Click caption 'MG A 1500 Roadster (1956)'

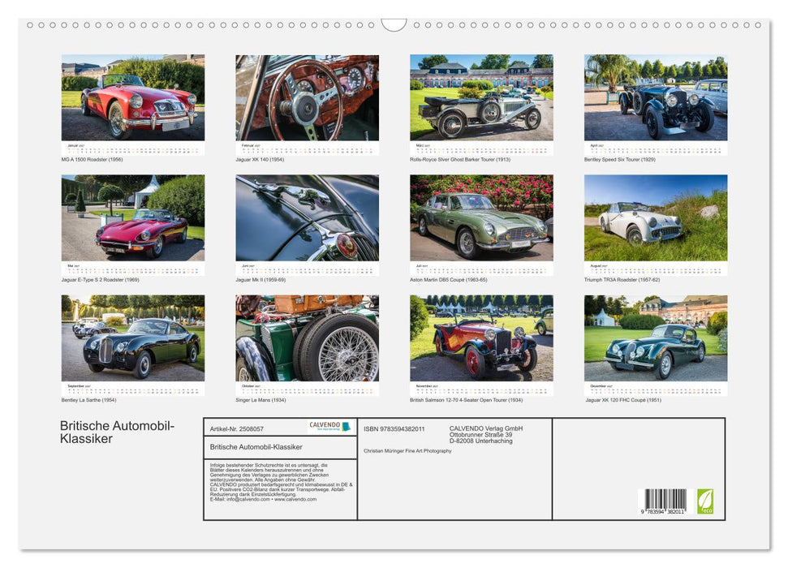92,159
